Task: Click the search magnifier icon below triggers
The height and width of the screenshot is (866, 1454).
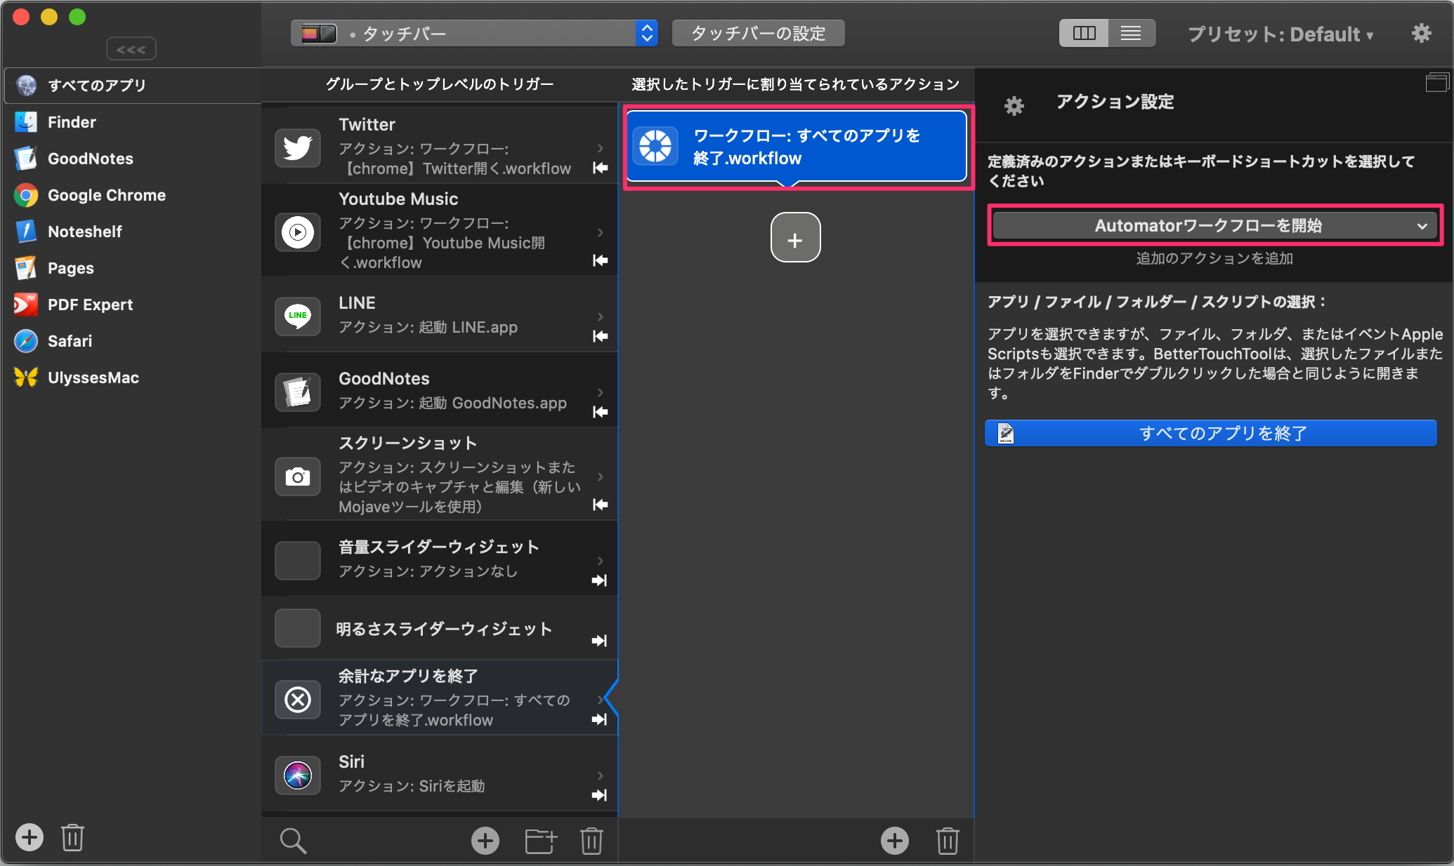Action: (293, 840)
